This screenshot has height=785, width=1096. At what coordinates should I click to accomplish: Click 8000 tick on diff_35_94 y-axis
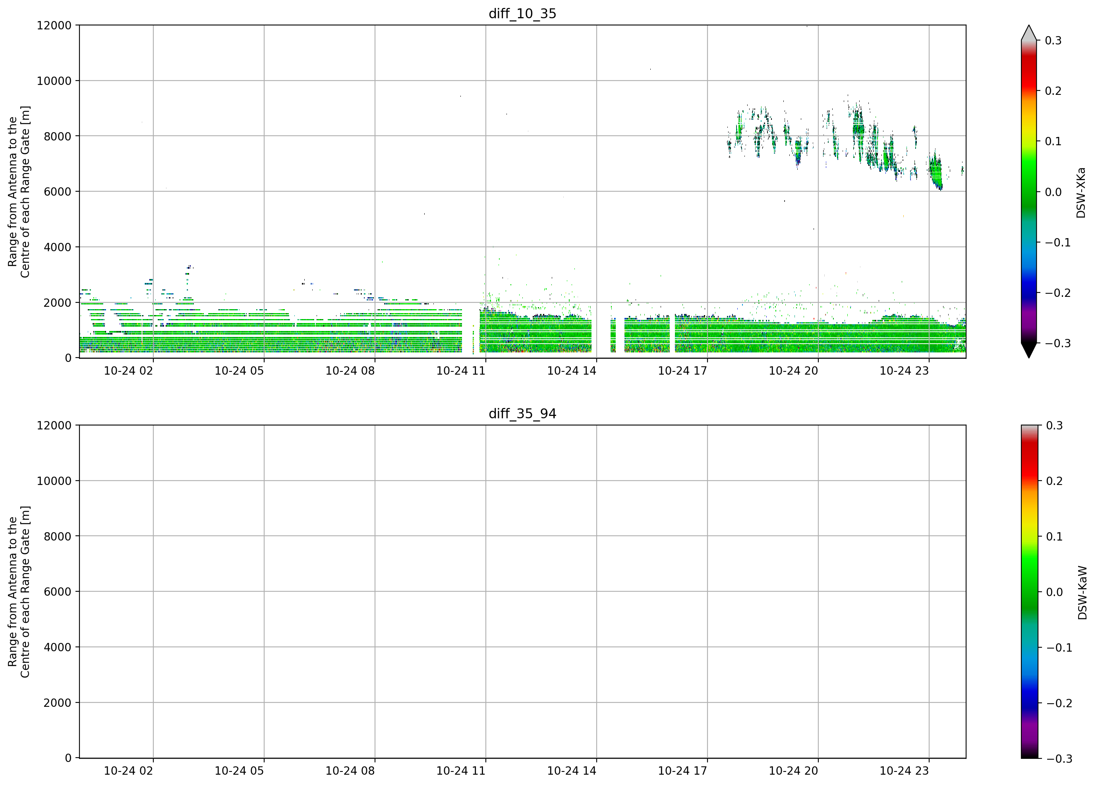[x=58, y=537]
